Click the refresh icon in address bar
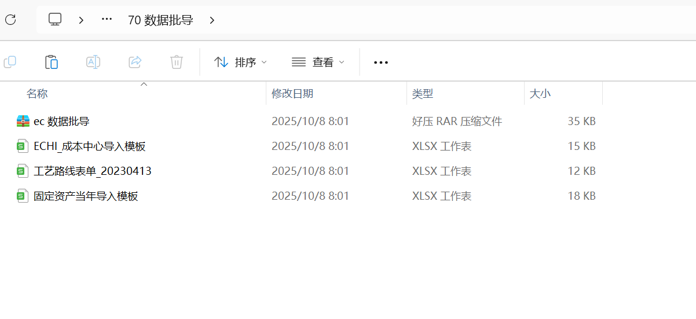The width and height of the screenshot is (696, 319). click(x=10, y=20)
